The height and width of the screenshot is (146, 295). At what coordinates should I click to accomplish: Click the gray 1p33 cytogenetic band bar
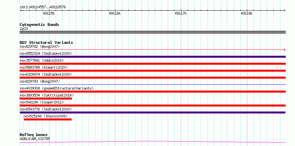pos(152,32)
